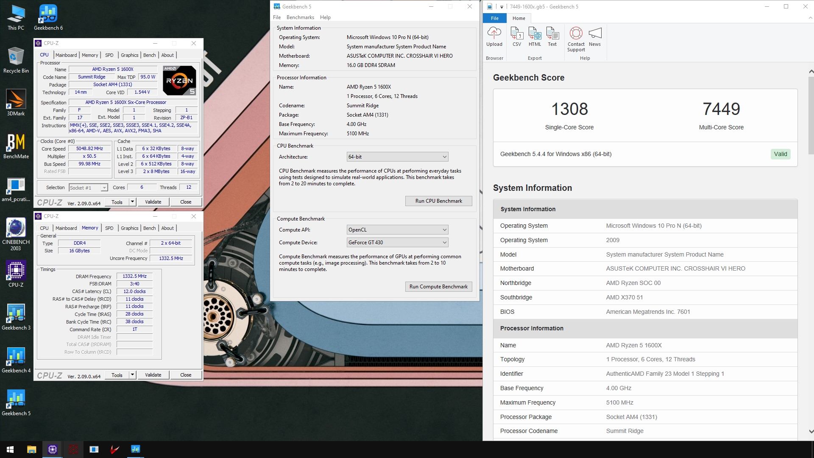Open Help menu in Geekbench 5

(325, 17)
